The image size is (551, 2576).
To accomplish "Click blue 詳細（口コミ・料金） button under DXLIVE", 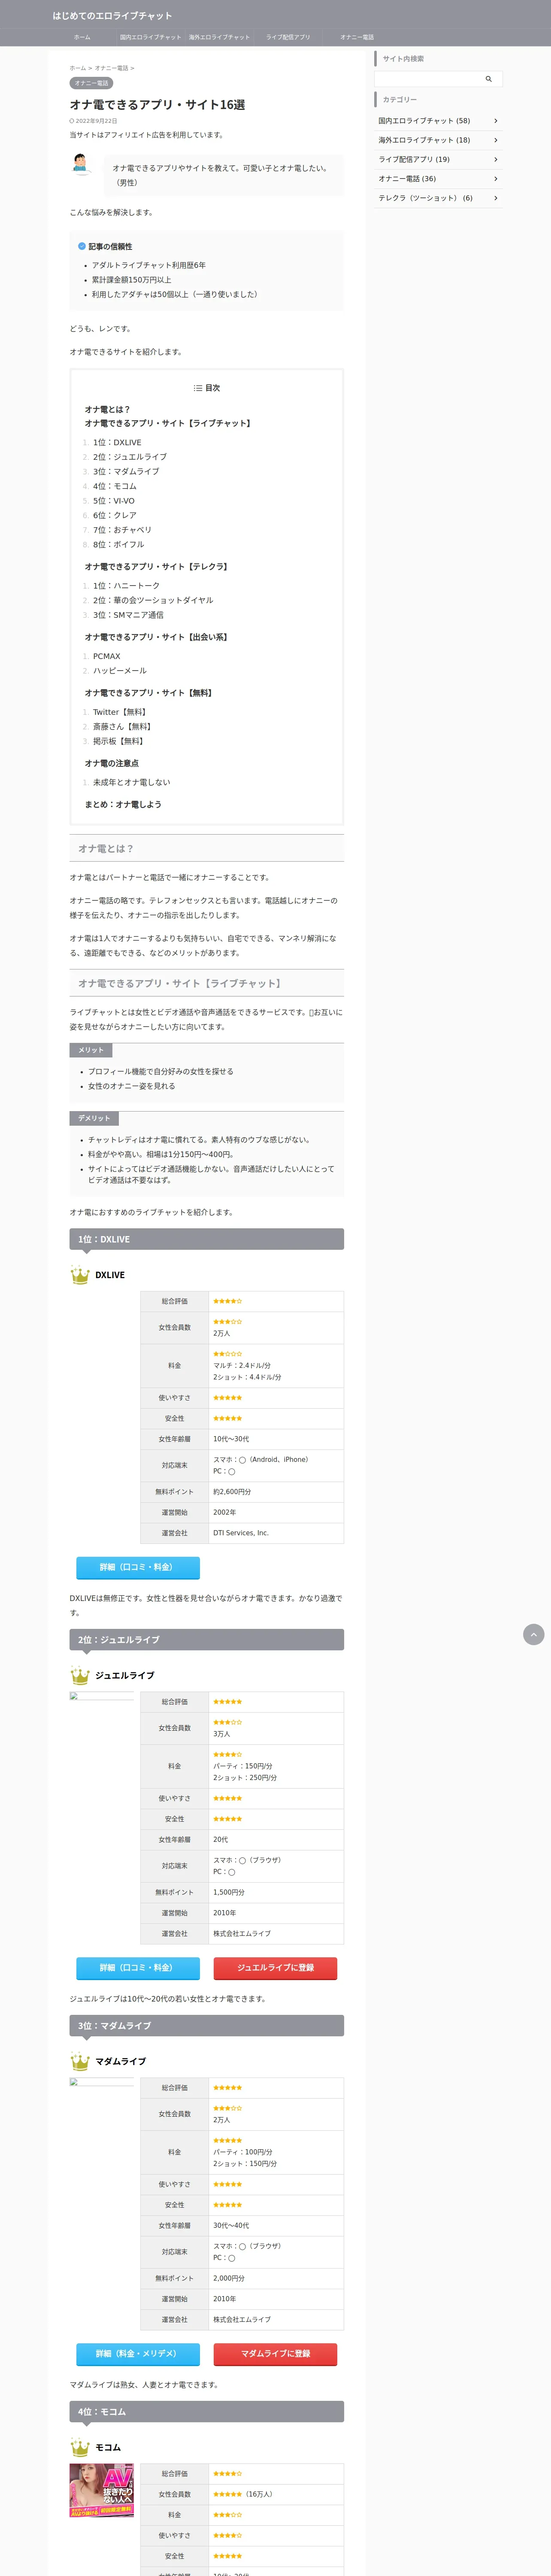I will coord(138,1567).
